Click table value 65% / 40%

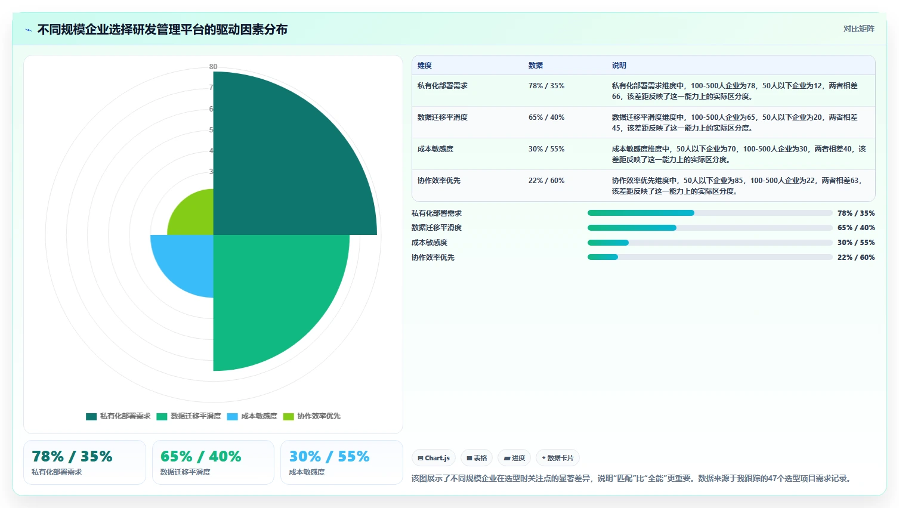coord(546,117)
